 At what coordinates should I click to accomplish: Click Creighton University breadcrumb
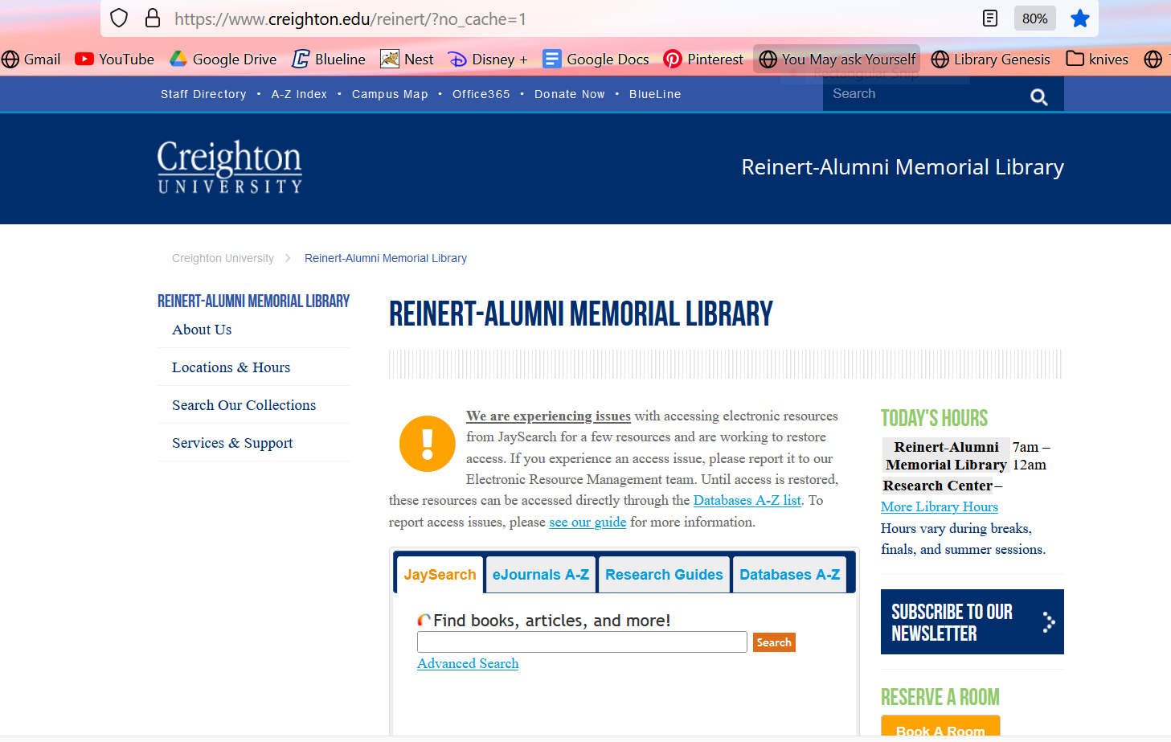[x=223, y=258]
